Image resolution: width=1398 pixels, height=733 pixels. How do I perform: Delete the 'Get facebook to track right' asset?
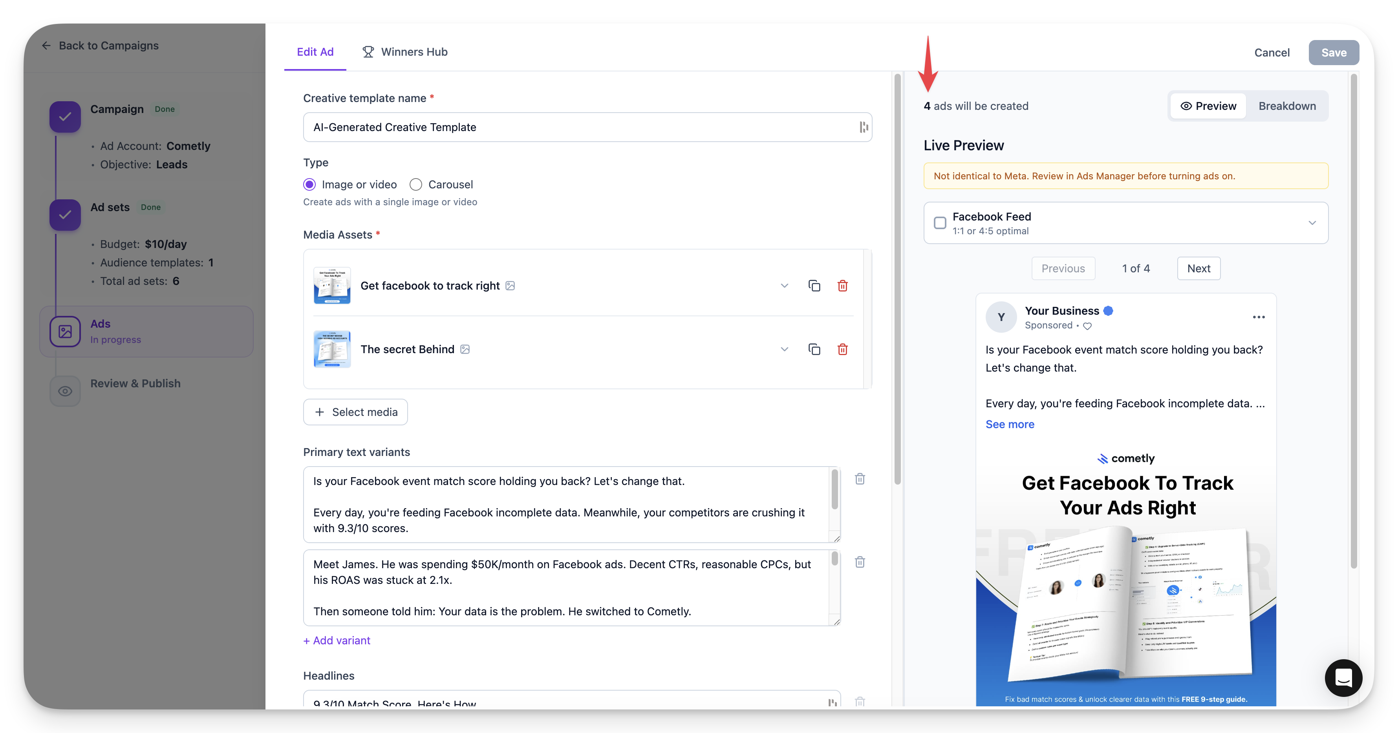pyautogui.click(x=842, y=286)
